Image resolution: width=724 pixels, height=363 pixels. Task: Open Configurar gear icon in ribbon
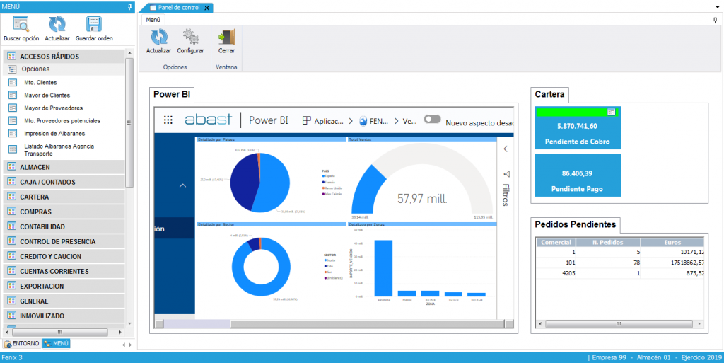click(x=190, y=38)
